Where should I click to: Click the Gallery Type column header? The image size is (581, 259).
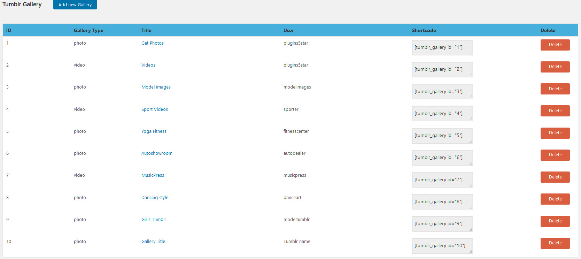tap(88, 30)
